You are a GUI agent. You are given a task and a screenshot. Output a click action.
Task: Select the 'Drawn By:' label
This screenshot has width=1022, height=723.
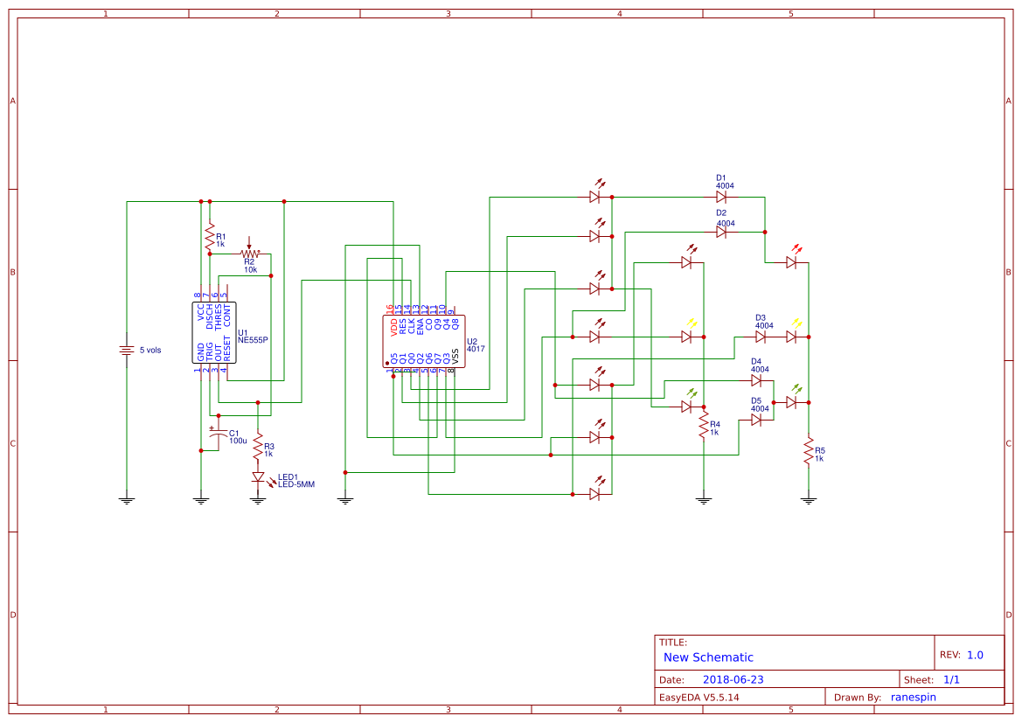coord(858,697)
